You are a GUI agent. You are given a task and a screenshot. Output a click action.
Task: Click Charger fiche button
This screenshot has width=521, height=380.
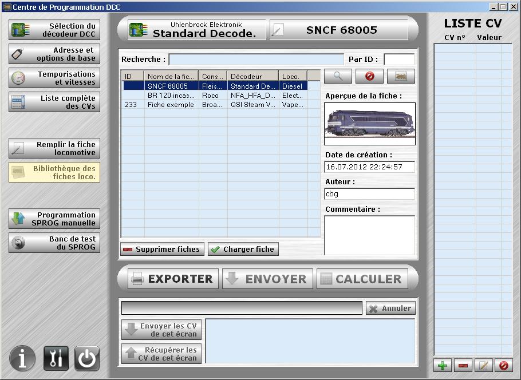(243, 249)
